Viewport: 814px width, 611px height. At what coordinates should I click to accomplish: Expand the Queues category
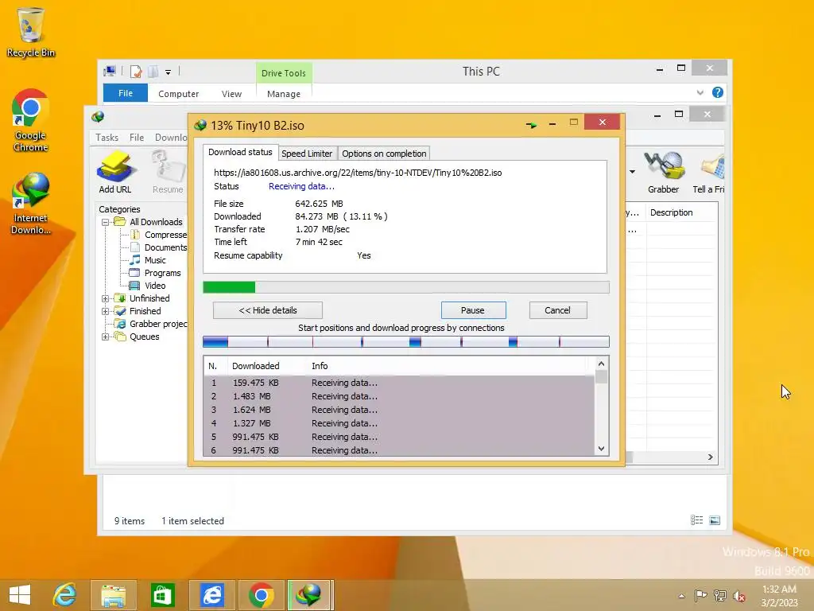pos(106,337)
